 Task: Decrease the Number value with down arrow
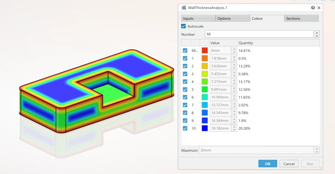[x=317, y=36]
